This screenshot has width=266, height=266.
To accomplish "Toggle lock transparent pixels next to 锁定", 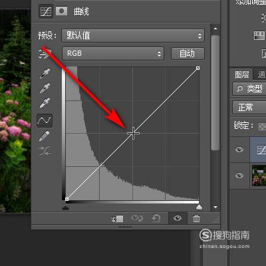I will (x=262, y=126).
